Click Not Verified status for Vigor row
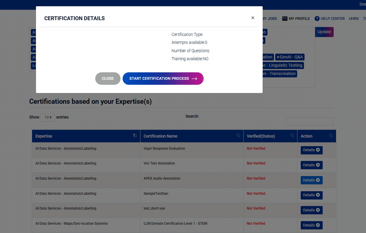Screen dimensions: 366x233 tap(256, 149)
